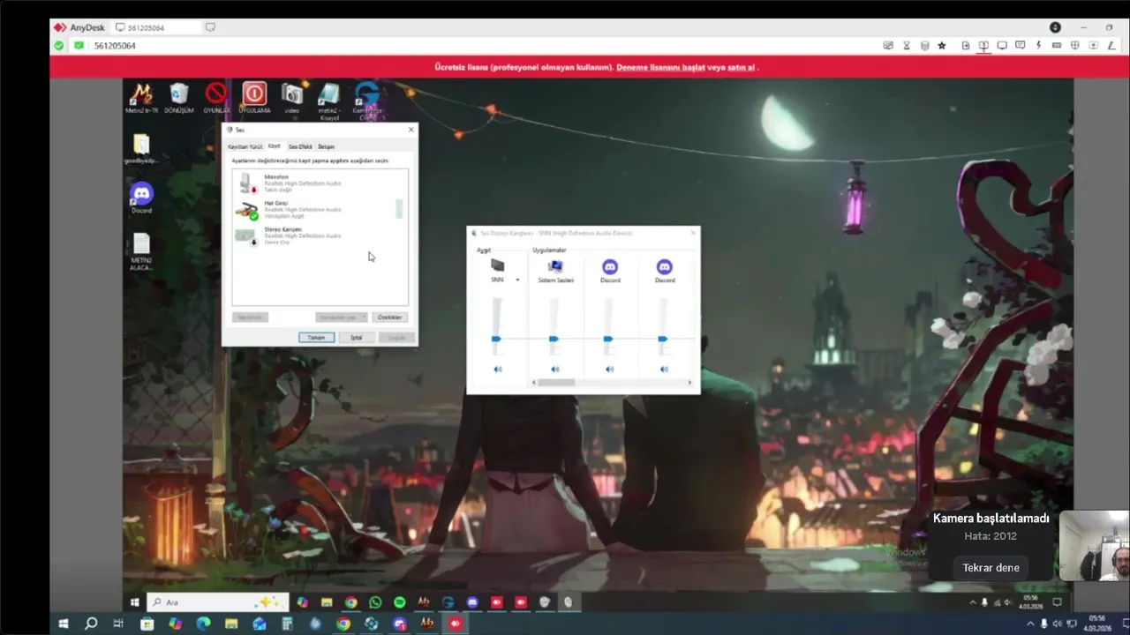1130x635 pixels.
Task: Click first Discord volume slider handle
Action: pos(608,339)
